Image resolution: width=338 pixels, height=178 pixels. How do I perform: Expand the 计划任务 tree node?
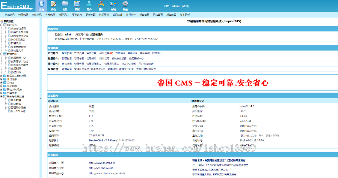[x=1, y=79]
